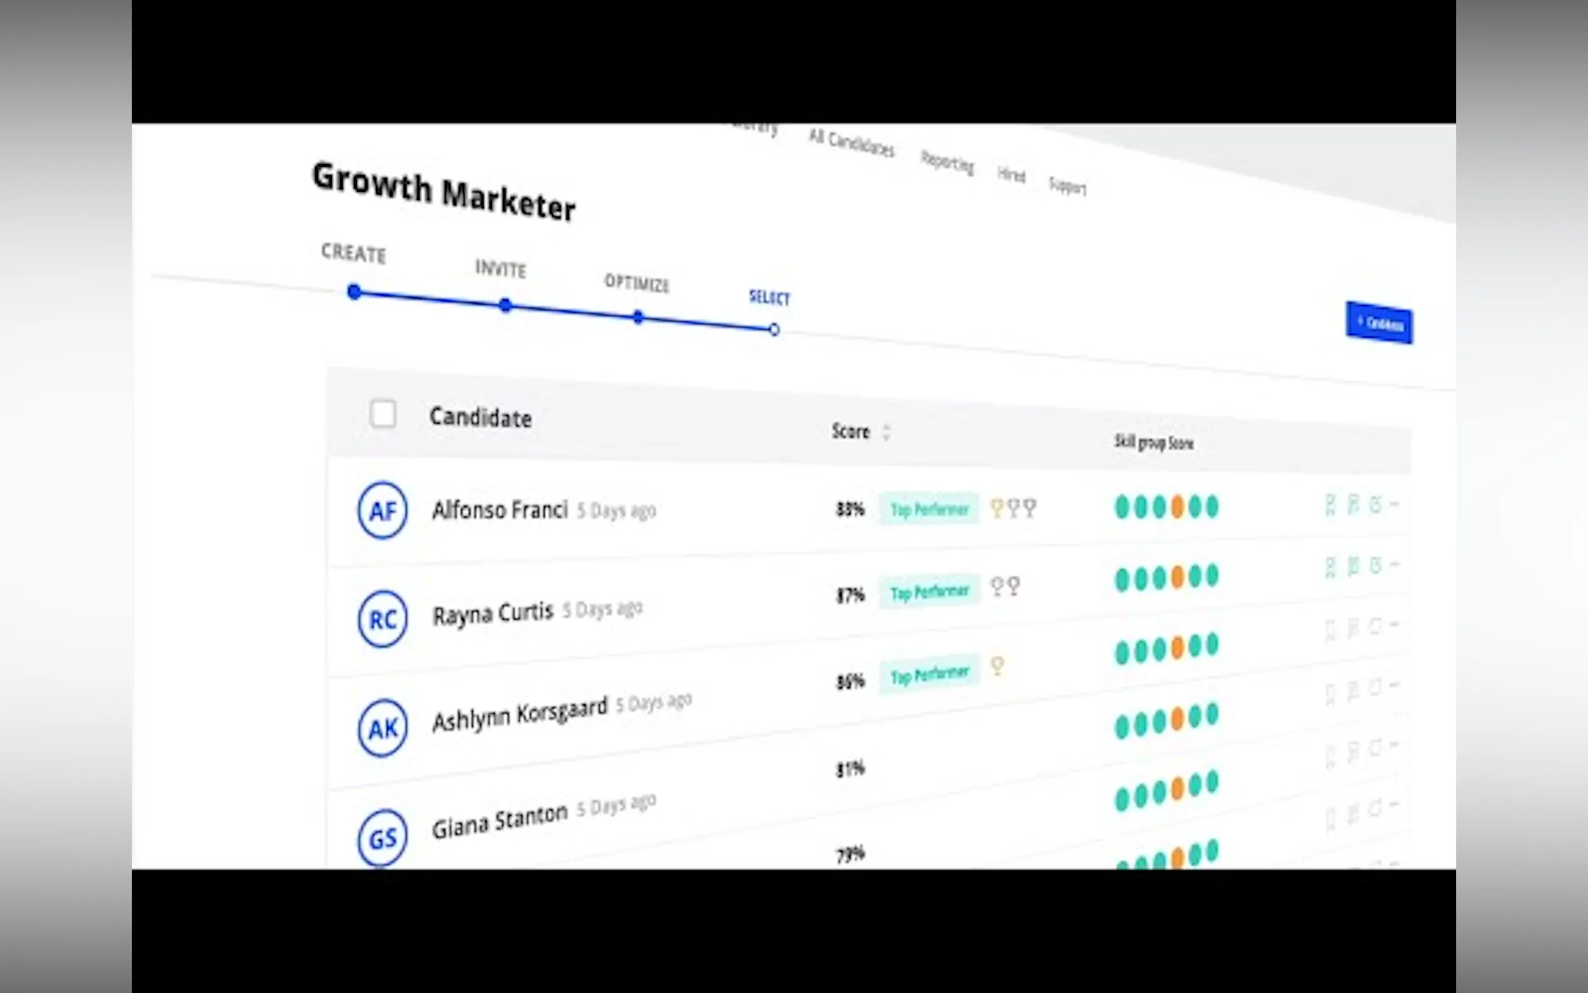This screenshot has height=993, width=1588.
Task: Open the Support menu item
Action: (1067, 186)
